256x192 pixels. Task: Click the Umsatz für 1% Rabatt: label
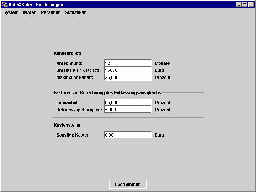pyautogui.click(x=78, y=70)
